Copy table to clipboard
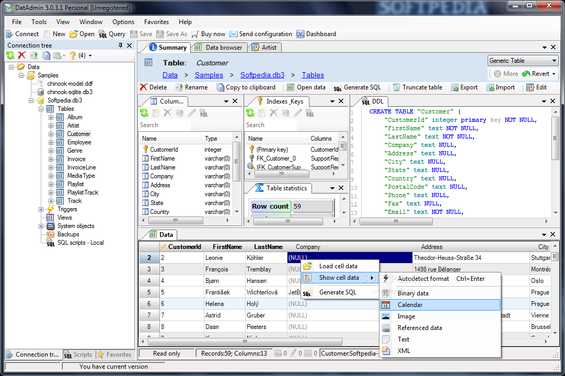The width and height of the screenshot is (565, 376). [x=246, y=87]
